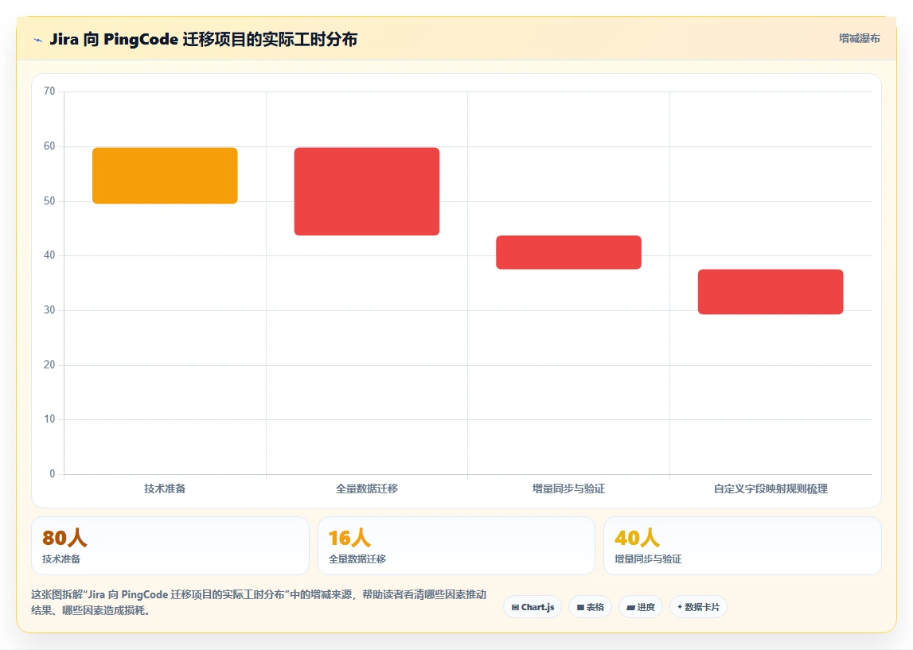Viewport: 913px width, 650px height.
Task: Select the red 全量数据迁移 bar
Action: click(x=367, y=192)
